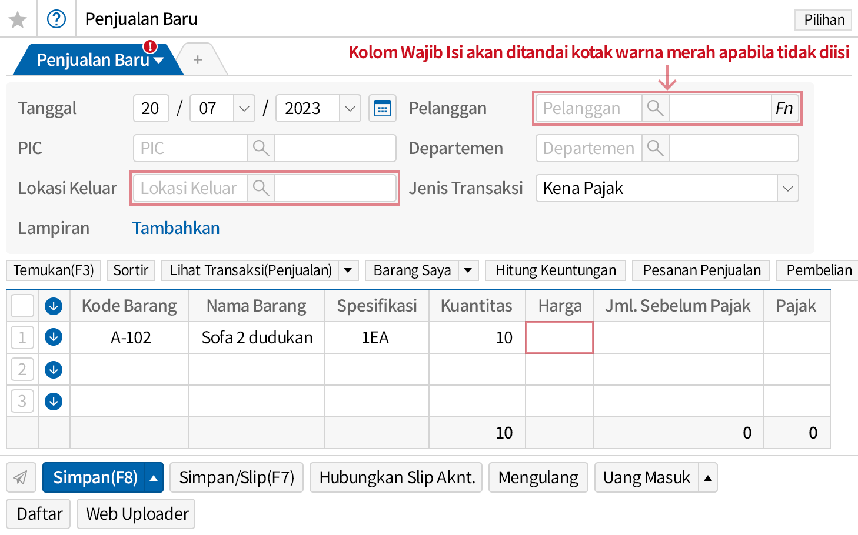The height and width of the screenshot is (535, 858).
Task: Click the PIC search magnifier icon
Action: pos(261,148)
